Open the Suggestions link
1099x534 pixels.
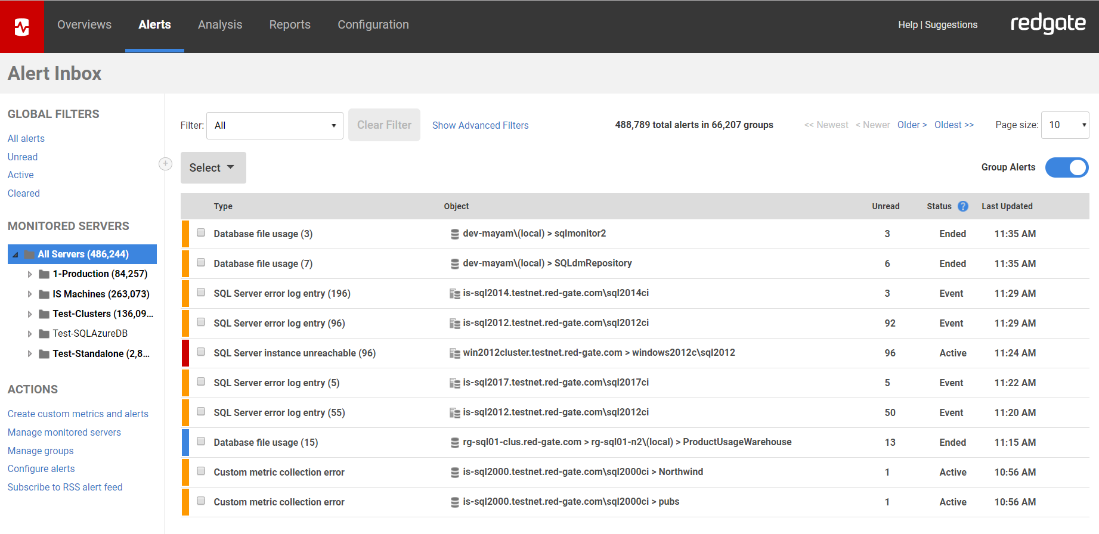coord(951,25)
